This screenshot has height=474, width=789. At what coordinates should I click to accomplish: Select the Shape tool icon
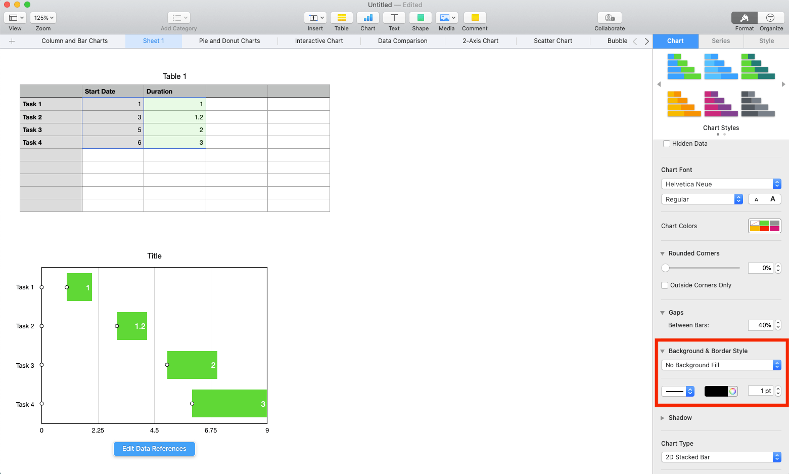[x=420, y=18]
